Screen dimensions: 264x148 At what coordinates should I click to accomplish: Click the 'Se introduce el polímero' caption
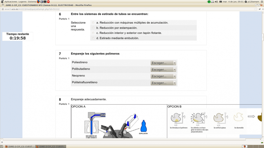pyautogui.click(x=179, y=128)
